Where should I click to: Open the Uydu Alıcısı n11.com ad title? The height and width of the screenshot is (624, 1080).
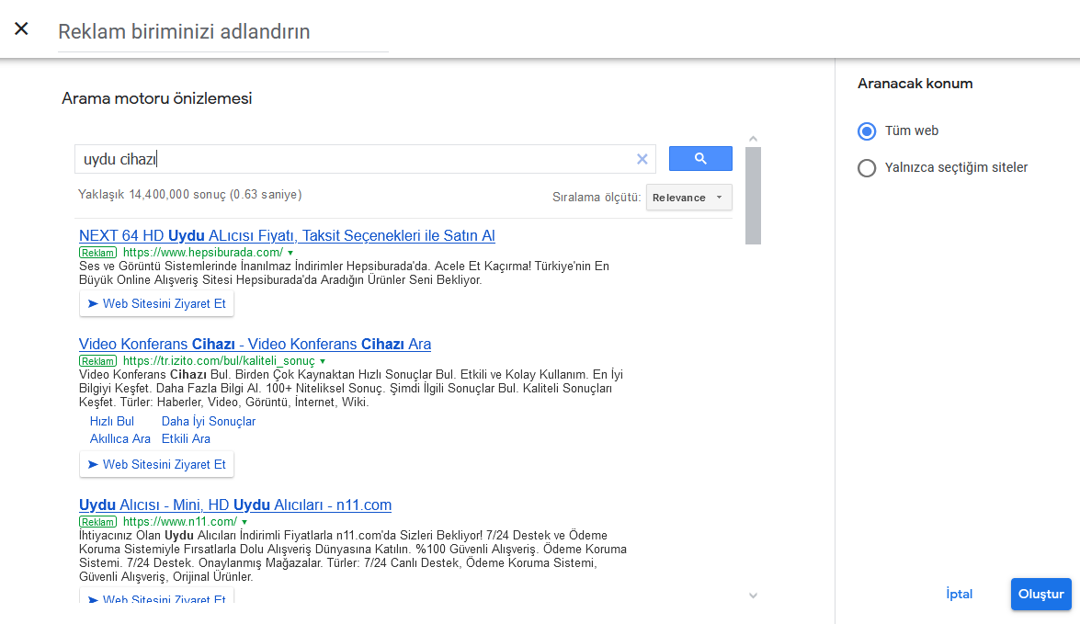[235, 505]
